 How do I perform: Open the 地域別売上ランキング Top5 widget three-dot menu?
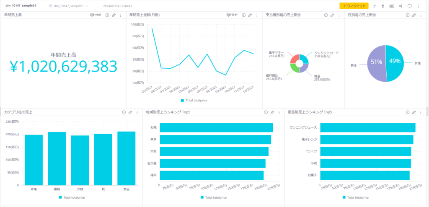[x=279, y=112]
